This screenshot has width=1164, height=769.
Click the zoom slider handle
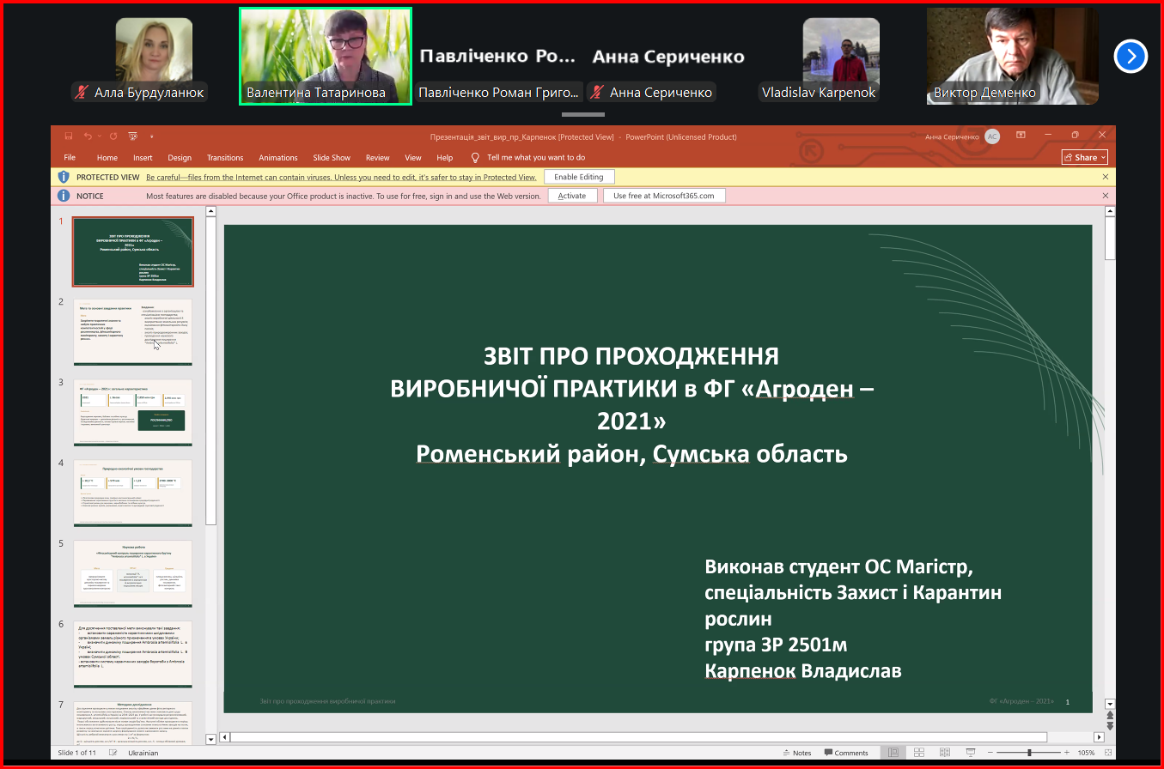coord(1029,753)
